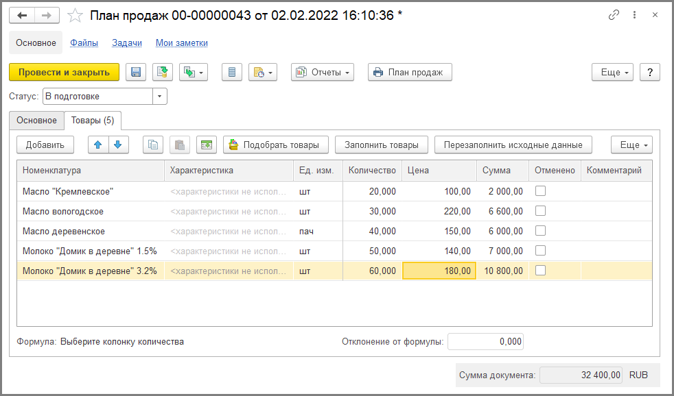Click the post document icon
The width and height of the screenshot is (674, 396).
[x=163, y=72]
